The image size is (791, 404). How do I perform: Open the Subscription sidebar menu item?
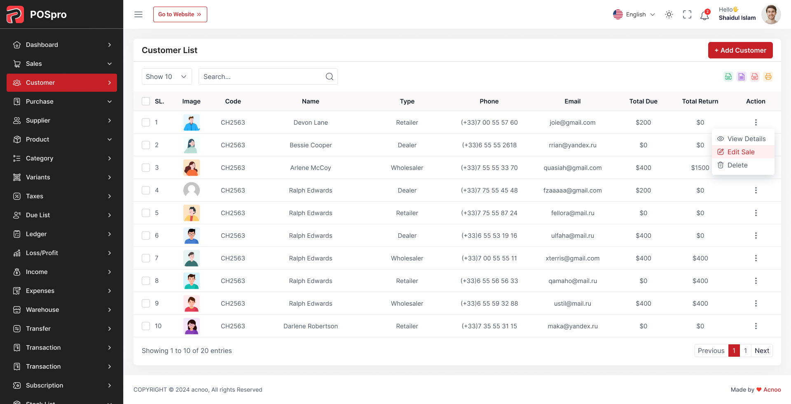pos(62,385)
